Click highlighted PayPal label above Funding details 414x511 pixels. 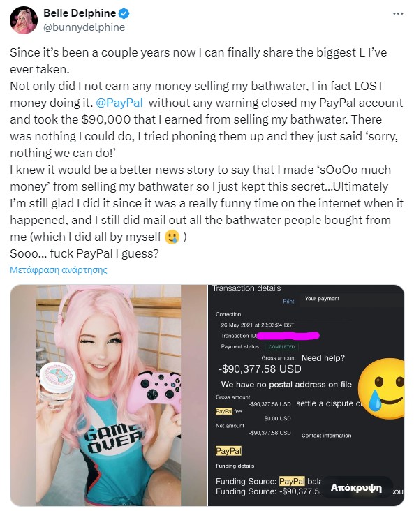(x=228, y=451)
